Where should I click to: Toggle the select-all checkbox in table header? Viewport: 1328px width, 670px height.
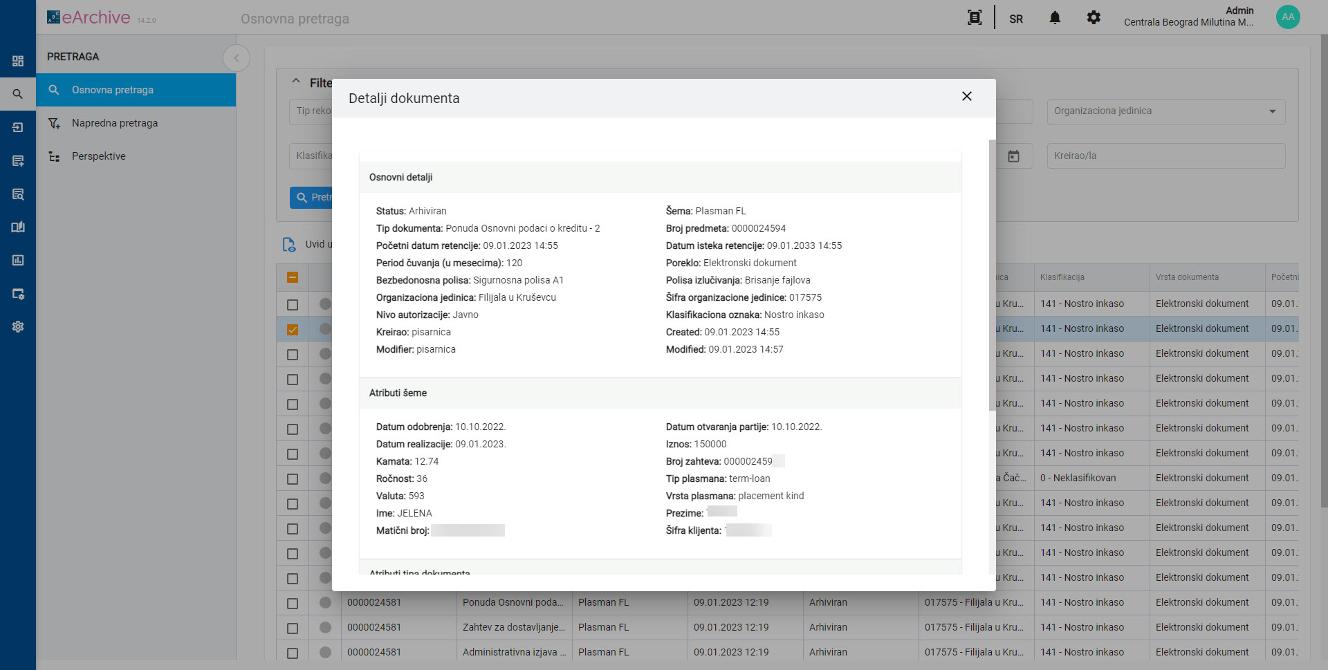point(293,277)
